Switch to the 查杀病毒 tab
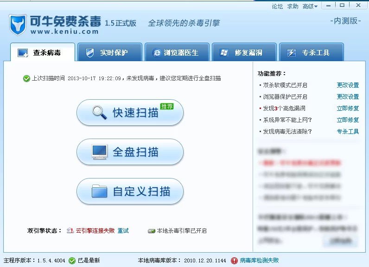The width and height of the screenshot is (369, 267). pos(43,52)
